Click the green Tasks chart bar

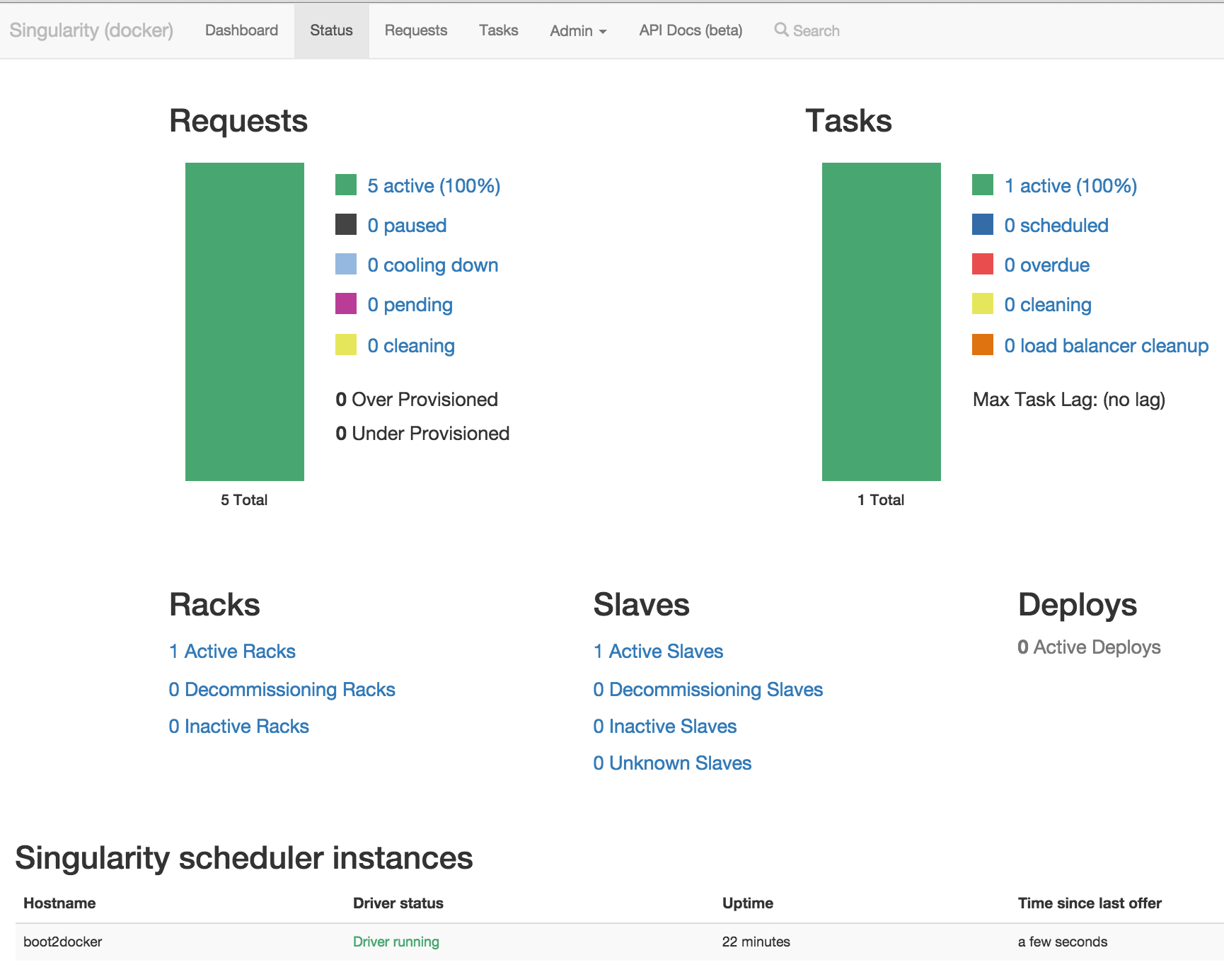882,322
